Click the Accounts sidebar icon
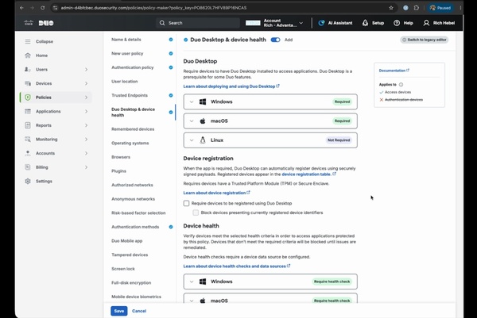The width and height of the screenshot is (477, 318). click(x=28, y=153)
